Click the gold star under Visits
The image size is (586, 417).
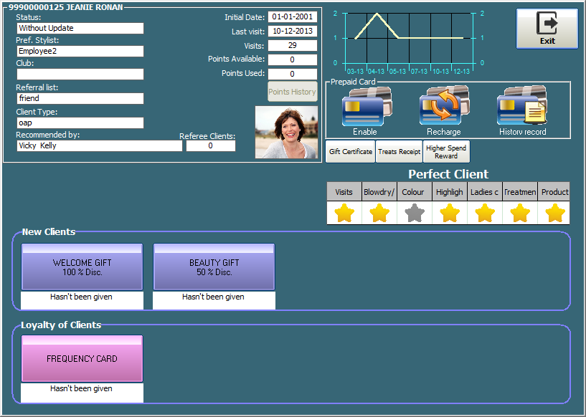pyautogui.click(x=344, y=213)
